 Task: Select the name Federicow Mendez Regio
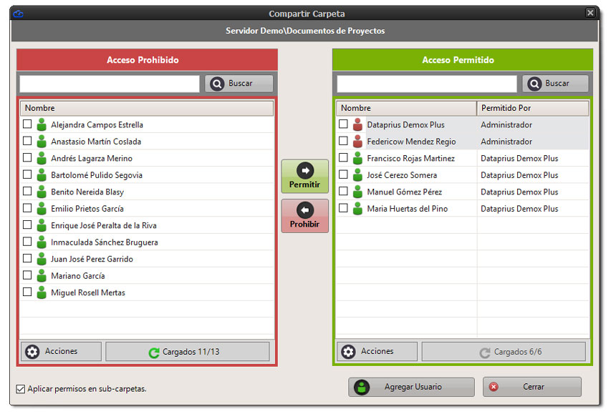point(411,142)
